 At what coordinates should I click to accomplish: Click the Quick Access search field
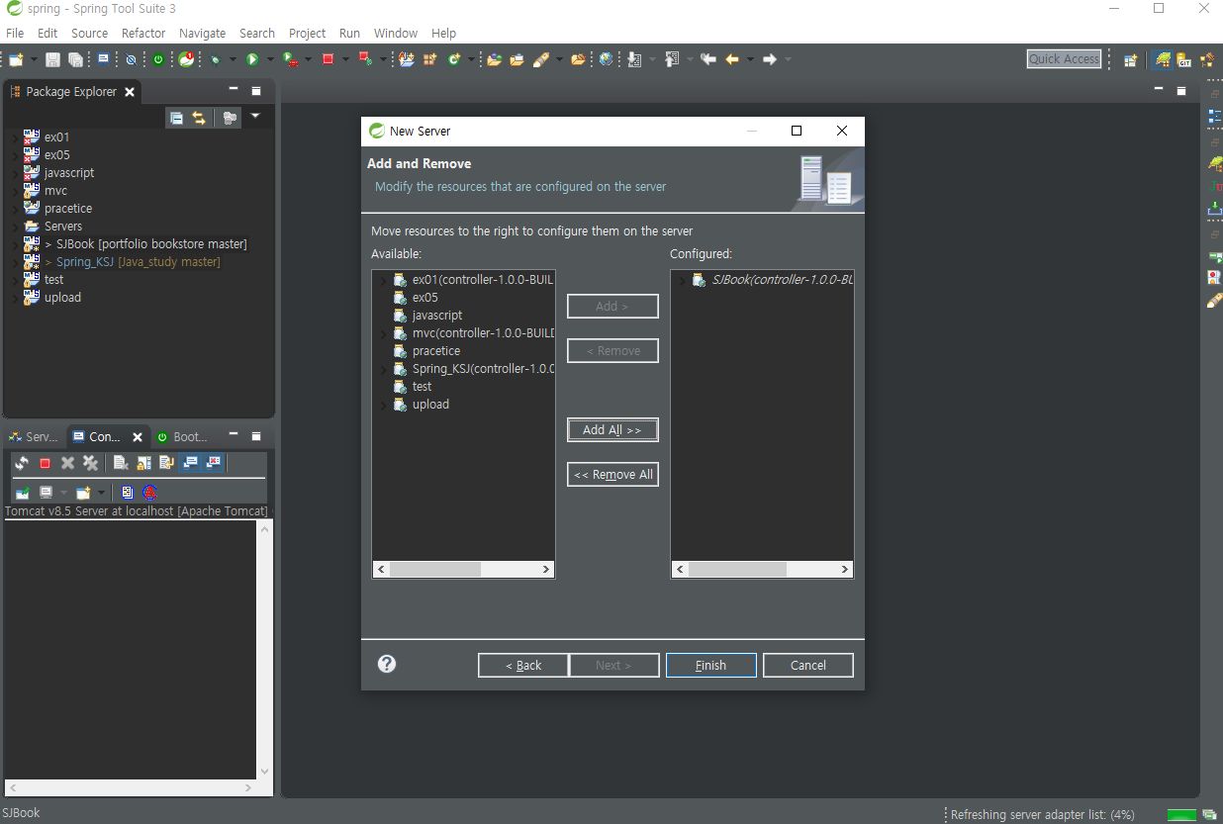coord(1064,59)
